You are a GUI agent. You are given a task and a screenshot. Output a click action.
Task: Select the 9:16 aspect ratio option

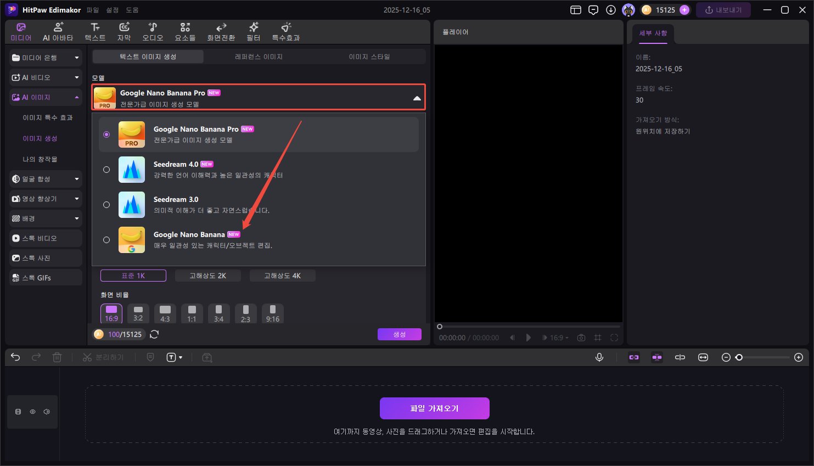pos(272,314)
